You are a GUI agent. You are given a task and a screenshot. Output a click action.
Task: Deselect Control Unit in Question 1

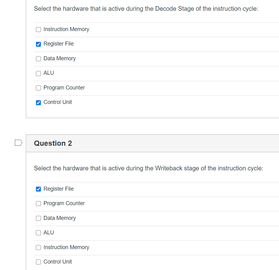[x=38, y=102]
